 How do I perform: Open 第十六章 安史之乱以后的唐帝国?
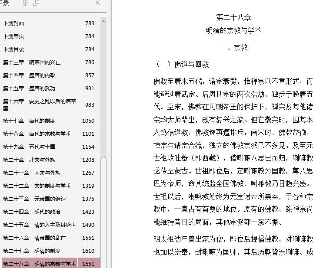[x=40, y=105]
